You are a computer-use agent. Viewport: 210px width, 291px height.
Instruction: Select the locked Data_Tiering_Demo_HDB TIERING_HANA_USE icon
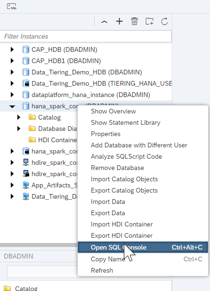click(x=26, y=83)
